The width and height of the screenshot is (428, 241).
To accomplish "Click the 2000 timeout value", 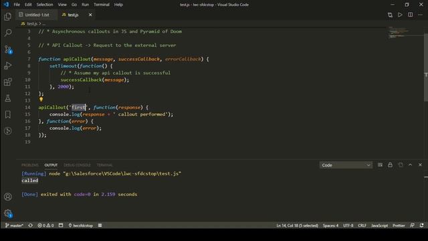I will point(63,86).
